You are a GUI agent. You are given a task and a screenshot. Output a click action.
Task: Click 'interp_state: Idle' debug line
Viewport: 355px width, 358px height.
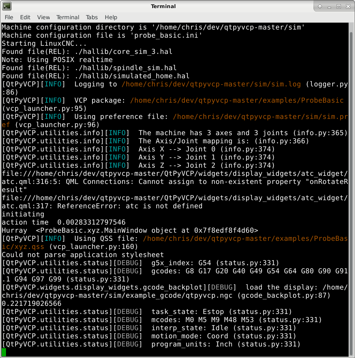(x=149, y=328)
